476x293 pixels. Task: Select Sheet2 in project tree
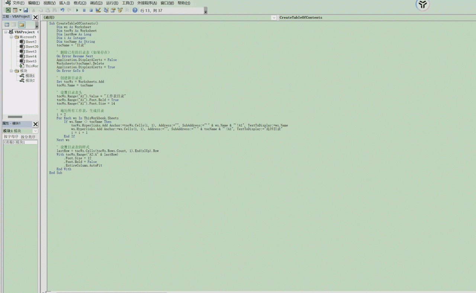[x=31, y=42]
